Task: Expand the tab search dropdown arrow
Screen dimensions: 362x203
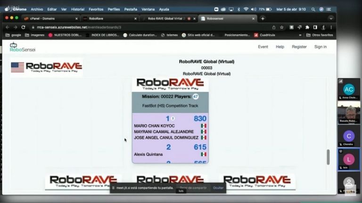Action: tap(330, 18)
